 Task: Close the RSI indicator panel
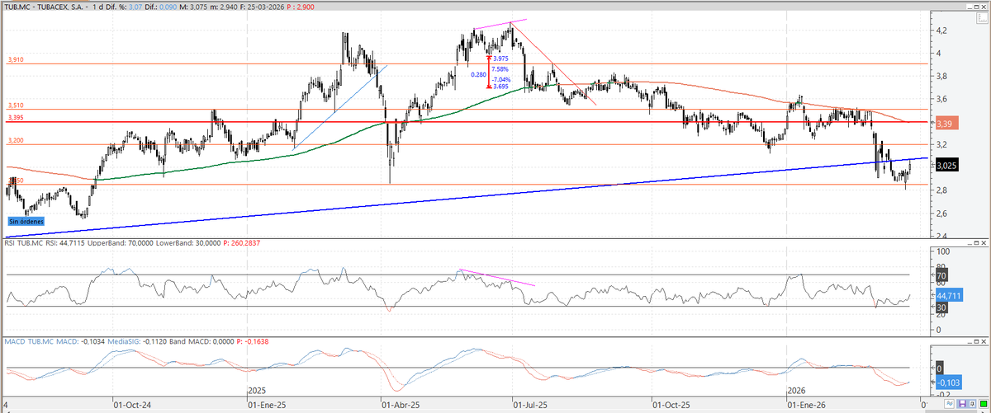pos(984,242)
